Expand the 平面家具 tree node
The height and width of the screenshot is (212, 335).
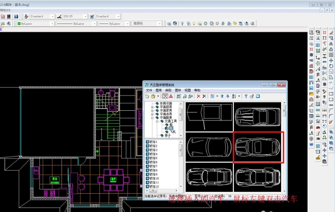(x=152, y=111)
